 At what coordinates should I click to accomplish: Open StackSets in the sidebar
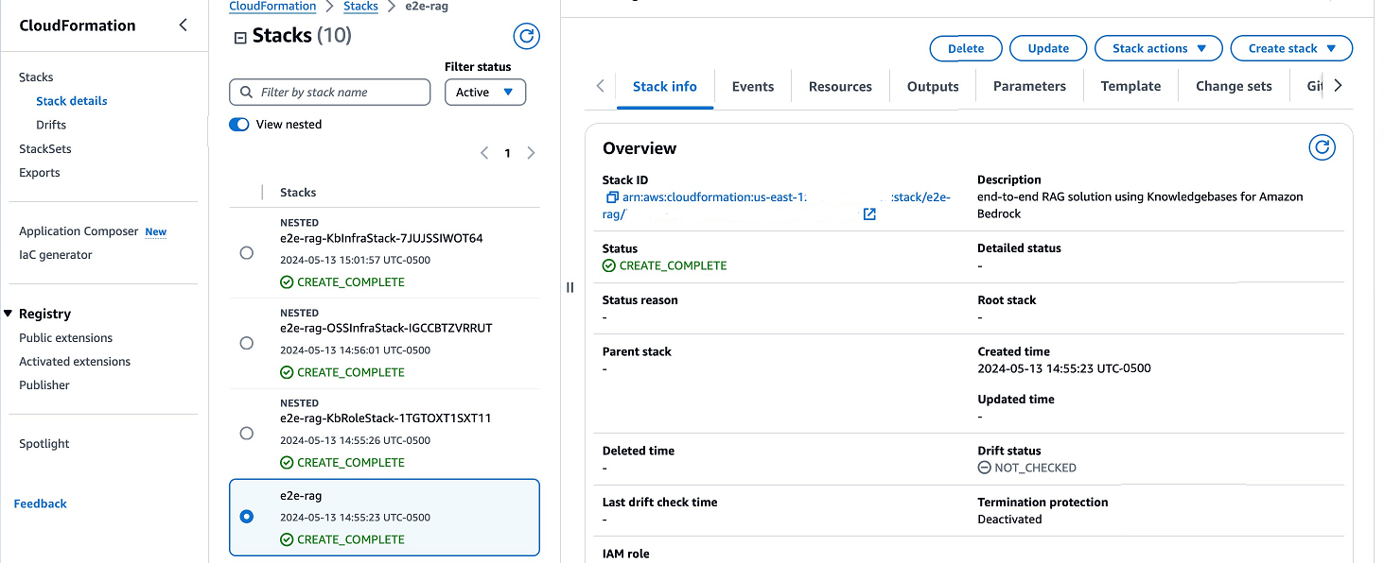pos(45,149)
